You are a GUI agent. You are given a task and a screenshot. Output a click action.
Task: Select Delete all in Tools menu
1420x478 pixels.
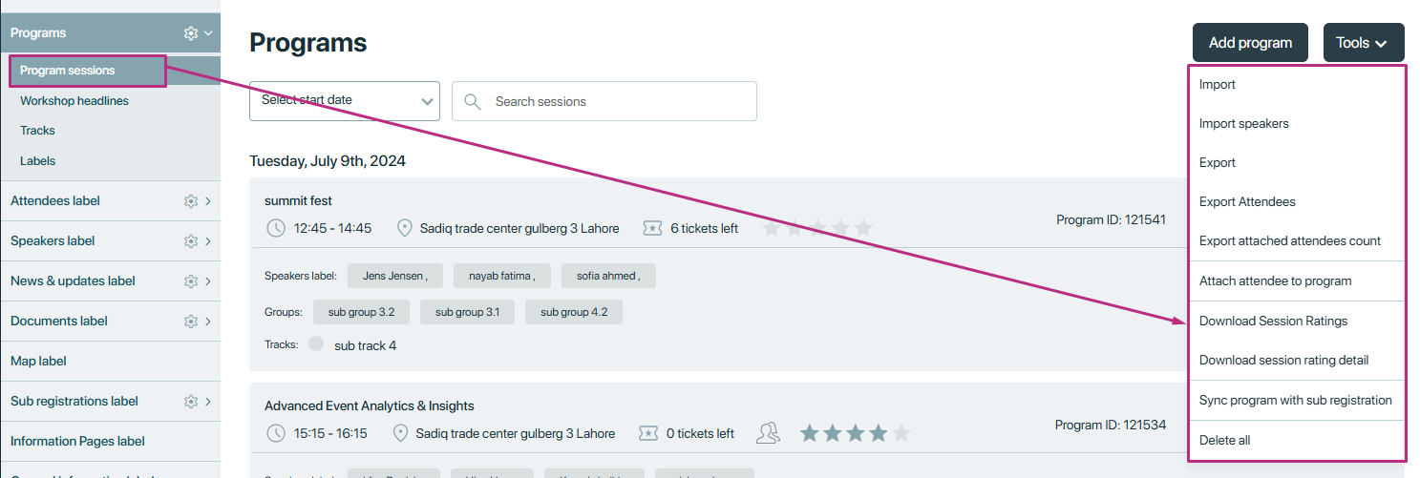click(x=1224, y=441)
